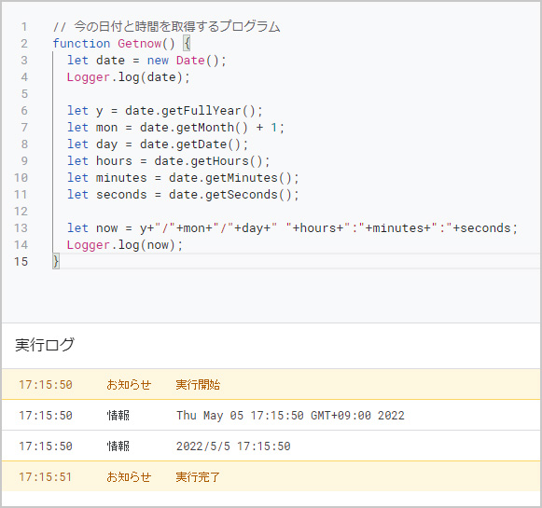Select the 2022/5/5 17:15:50 log row

click(271, 446)
